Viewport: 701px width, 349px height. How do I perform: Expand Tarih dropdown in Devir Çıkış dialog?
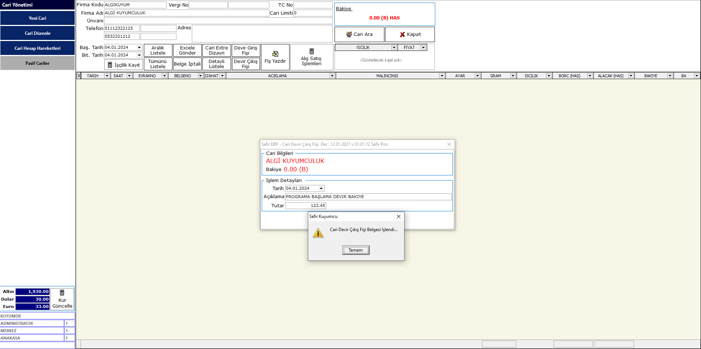click(321, 189)
